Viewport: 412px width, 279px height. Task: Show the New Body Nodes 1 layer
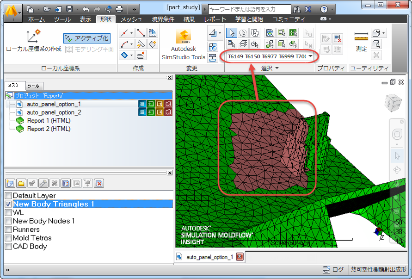[x=8, y=221]
